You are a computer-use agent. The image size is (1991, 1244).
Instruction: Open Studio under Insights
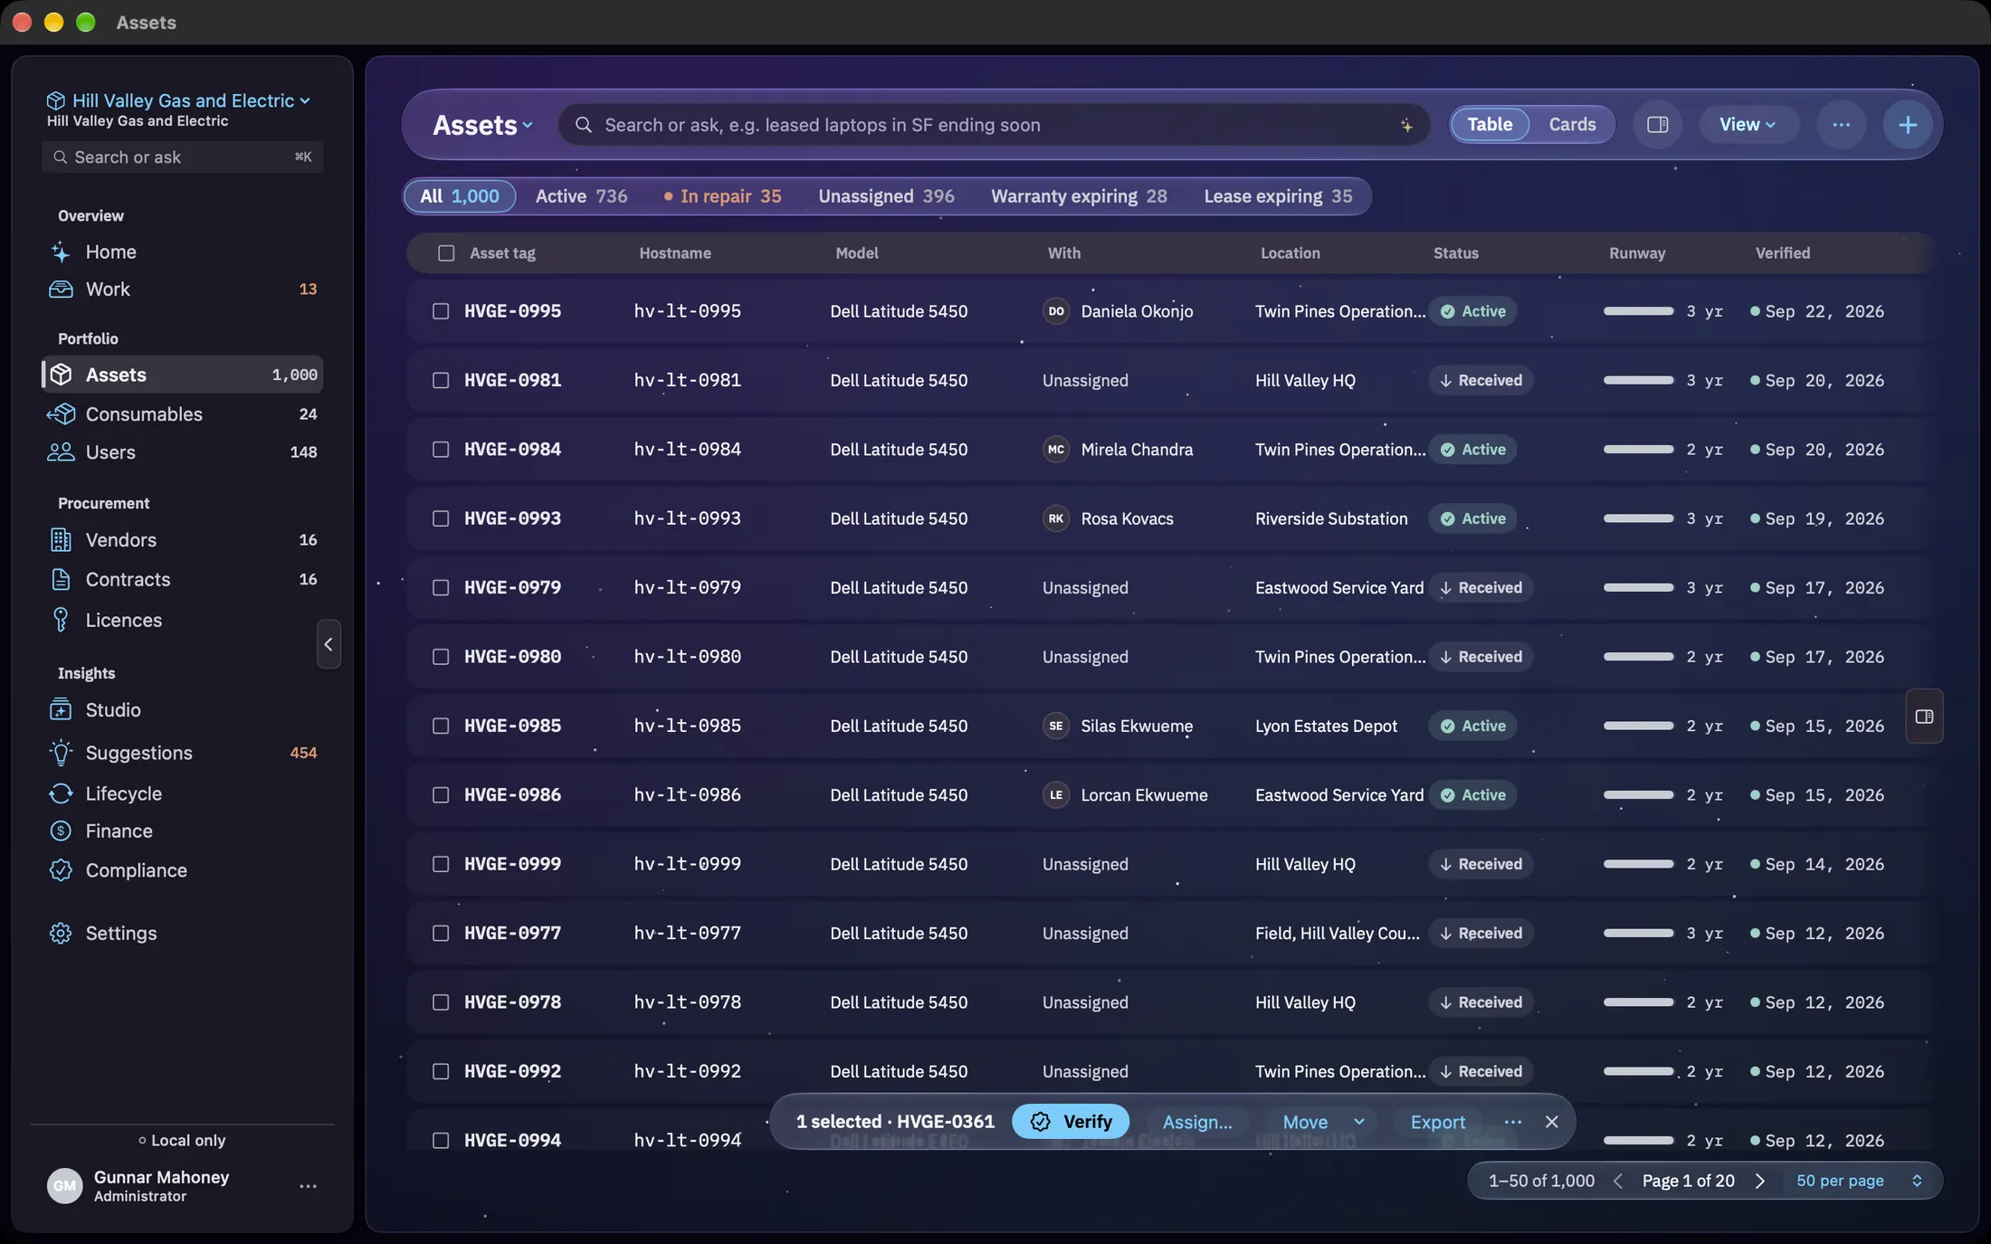click(x=182, y=710)
